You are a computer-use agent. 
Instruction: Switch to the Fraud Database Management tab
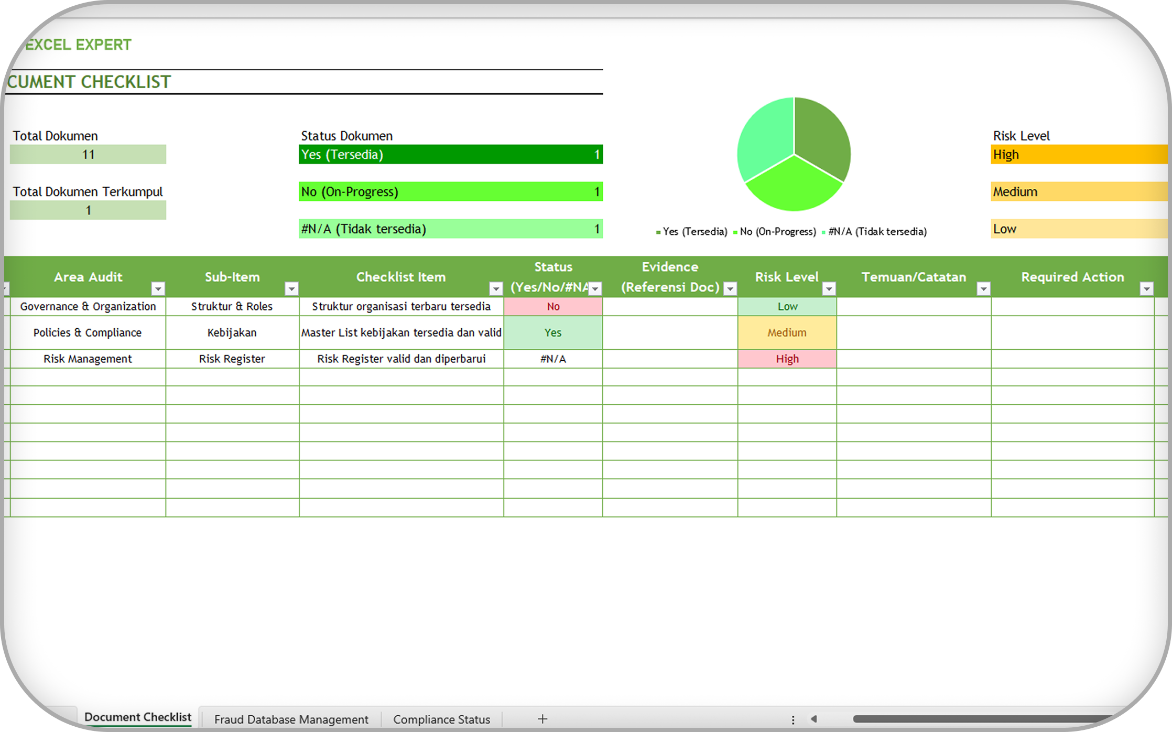tap(291, 719)
